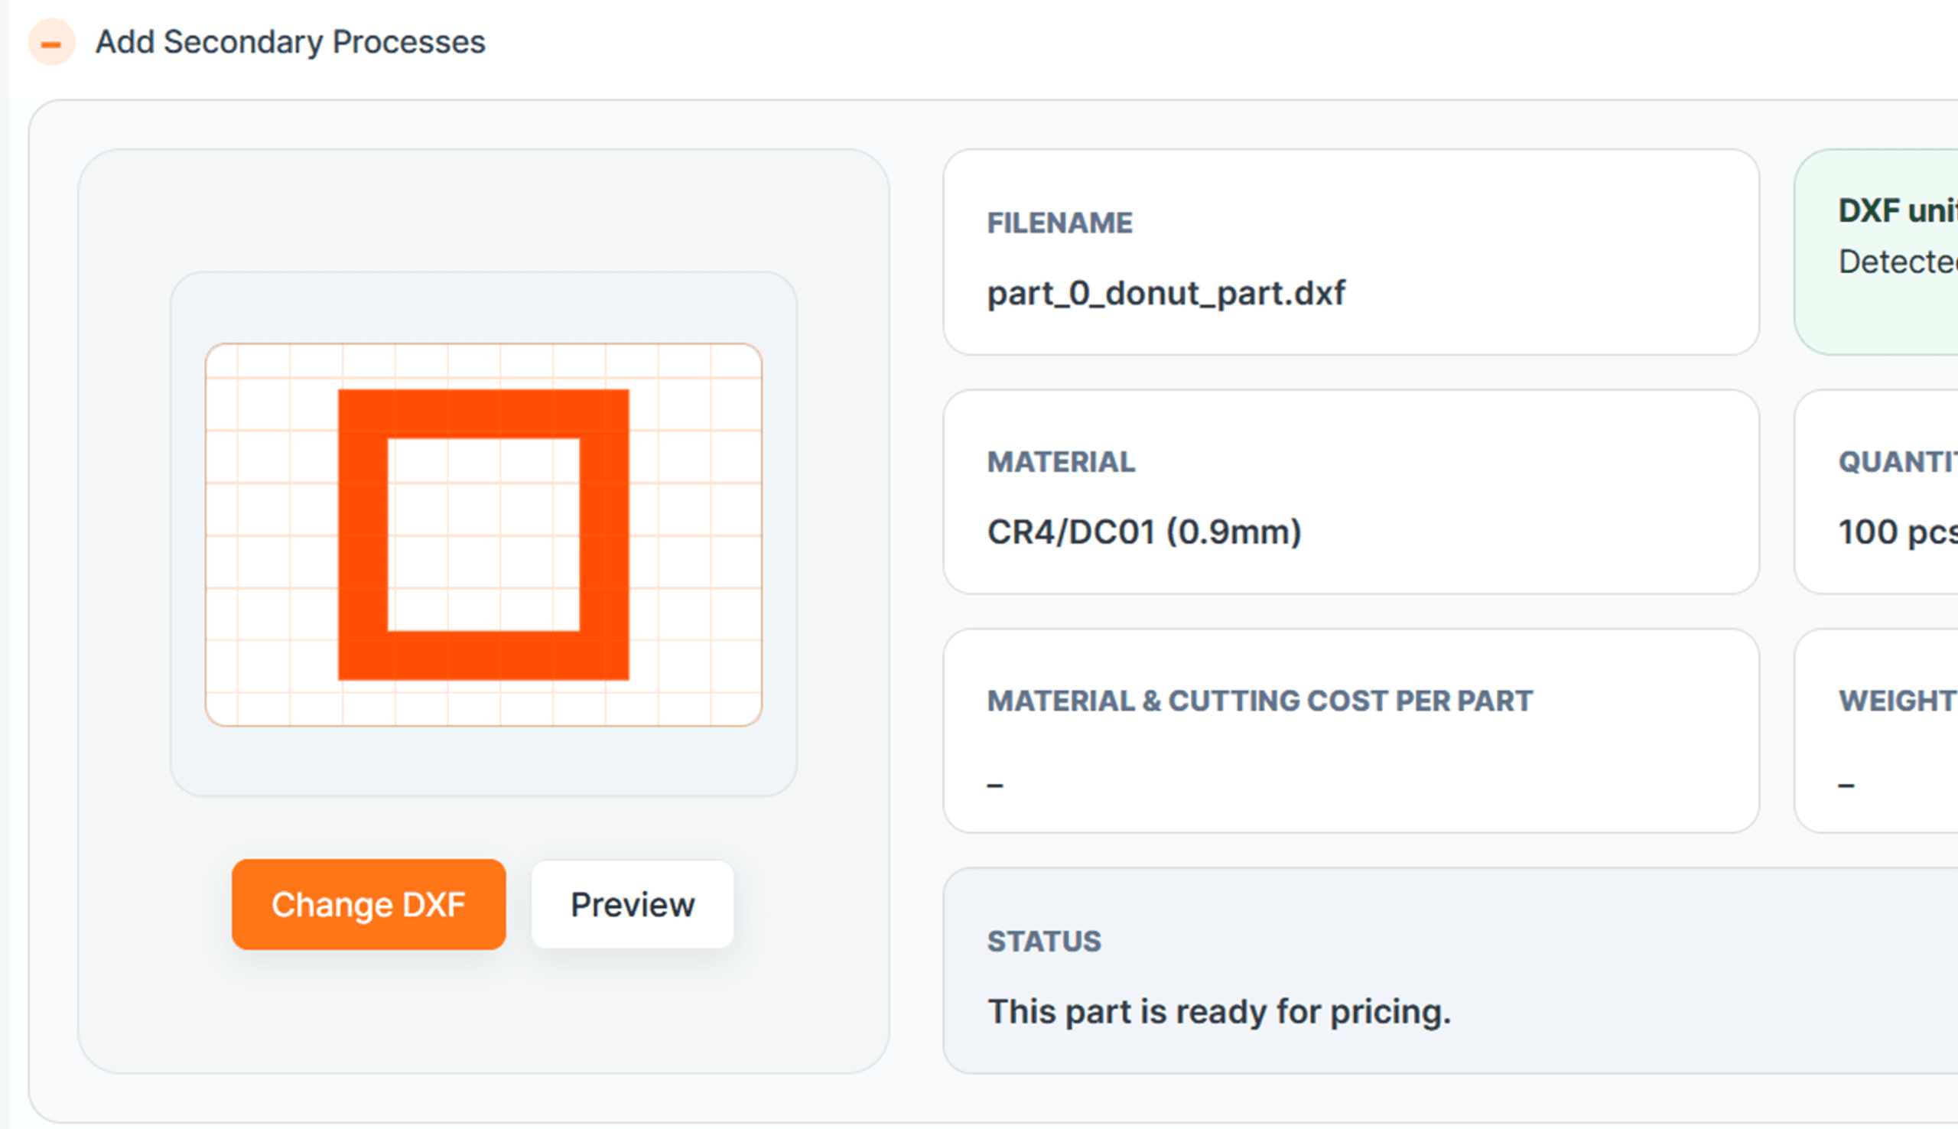Click the Weight card
This screenshot has height=1129, width=1958.
coord(1877,730)
